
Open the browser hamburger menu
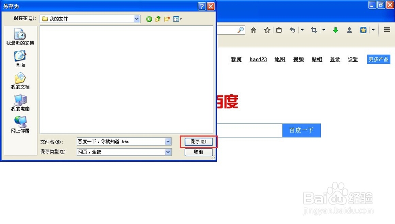pyautogui.click(x=387, y=30)
